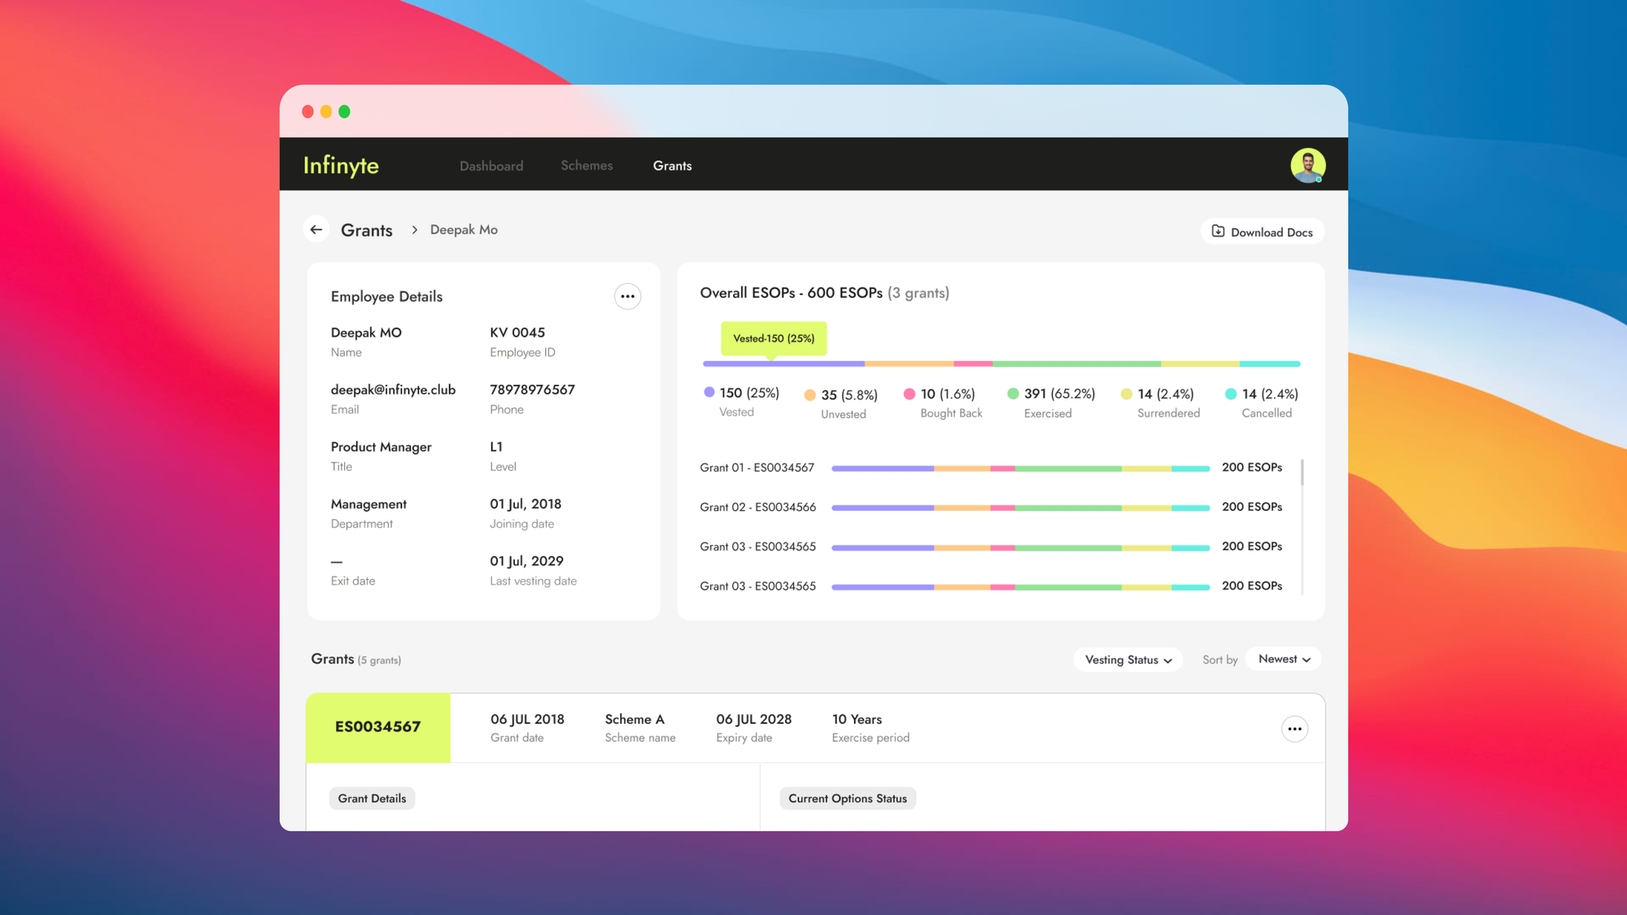Viewport: 1627px width, 915px height.
Task: Click last vesting date 01 Jul, 2029
Action: (x=526, y=561)
